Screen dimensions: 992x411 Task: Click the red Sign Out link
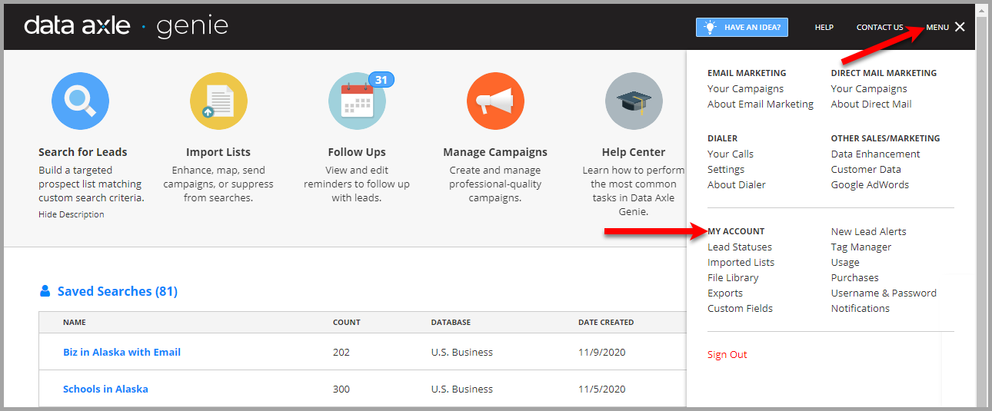[x=727, y=354]
